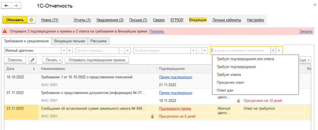318x130 pixels.
Task: Open the Настройки section
Action: (255, 20)
